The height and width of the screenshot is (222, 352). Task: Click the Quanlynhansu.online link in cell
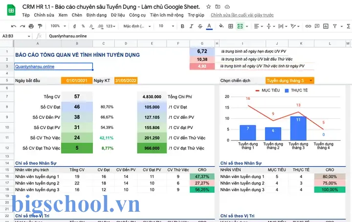pos(35,67)
